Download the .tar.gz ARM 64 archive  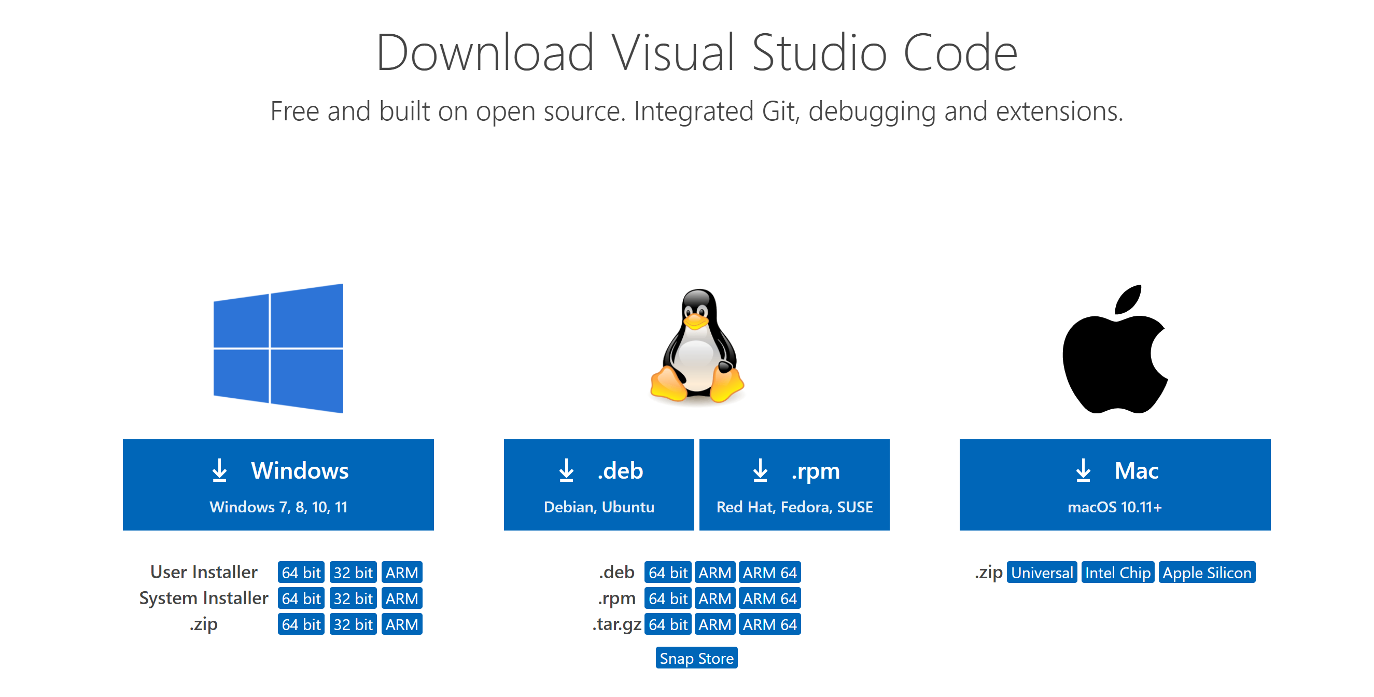click(x=769, y=624)
